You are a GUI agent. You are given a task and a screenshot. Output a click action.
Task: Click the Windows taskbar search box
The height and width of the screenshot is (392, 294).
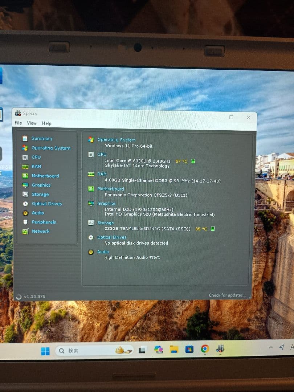tap(87, 351)
